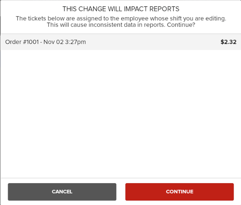Select the Order #1001 ticket row
The height and width of the screenshot is (205, 241).
(120, 42)
